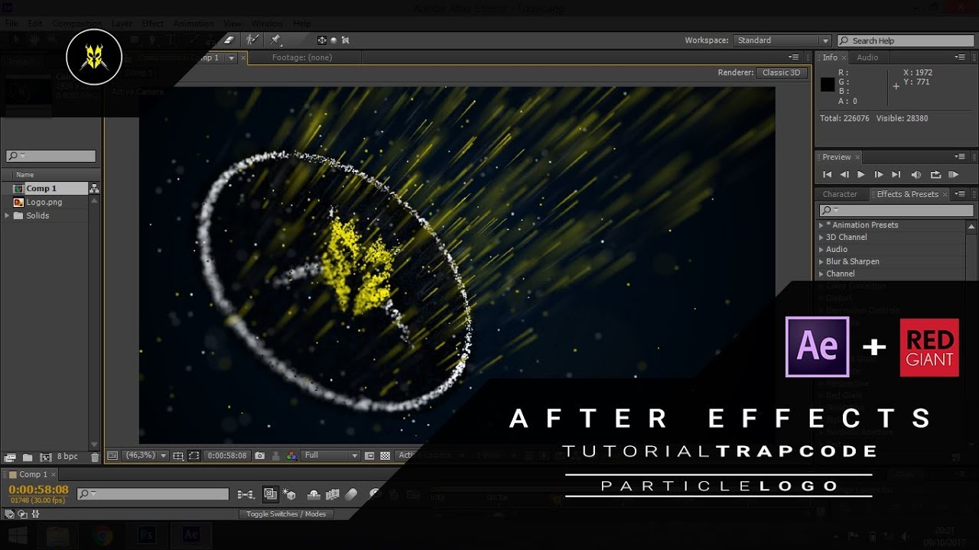Screen dimensions: 979x550
Task: Toggle Region of Interest in viewer
Action: click(x=369, y=455)
